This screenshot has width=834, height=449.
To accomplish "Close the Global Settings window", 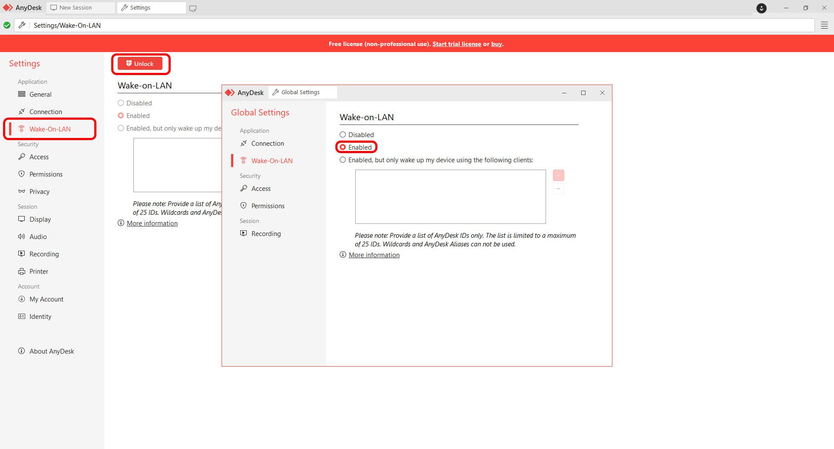I will tap(602, 93).
